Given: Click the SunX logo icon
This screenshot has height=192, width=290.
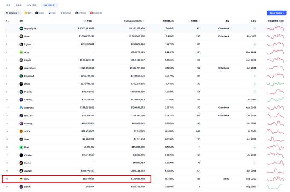Looking at the screenshot, I should coord(21,179).
